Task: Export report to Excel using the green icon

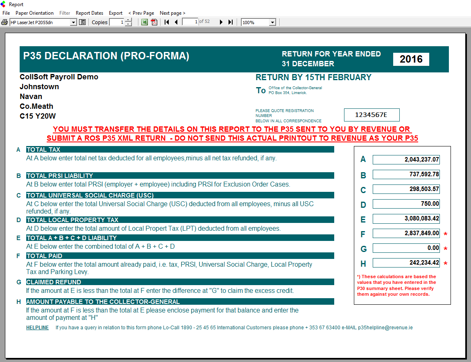Action: pos(145,22)
